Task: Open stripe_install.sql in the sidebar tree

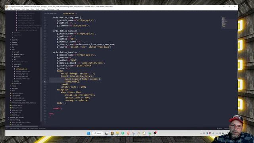Action: [23, 71]
